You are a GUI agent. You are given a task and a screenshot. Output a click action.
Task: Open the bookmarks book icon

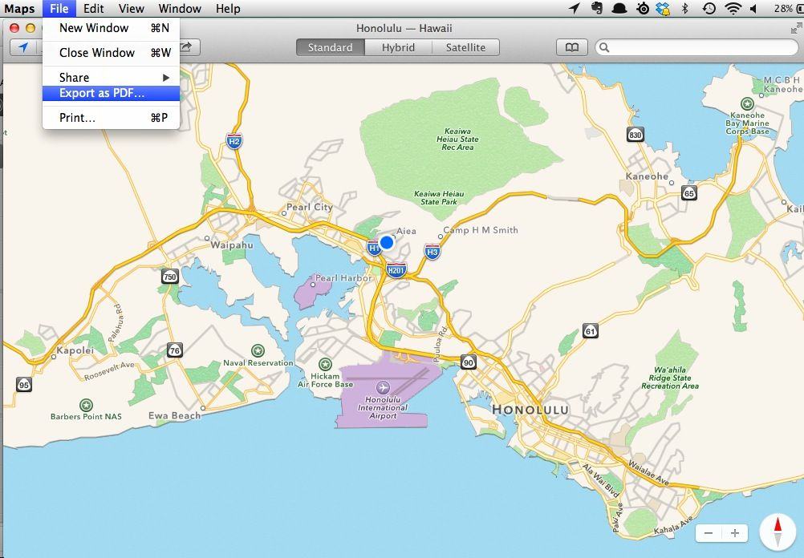pyautogui.click(x=571, y=47)
